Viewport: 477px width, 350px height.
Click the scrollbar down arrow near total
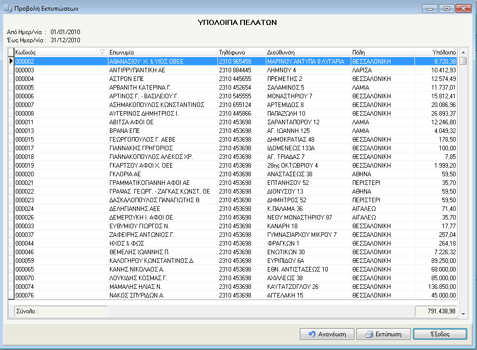[463, 314]
